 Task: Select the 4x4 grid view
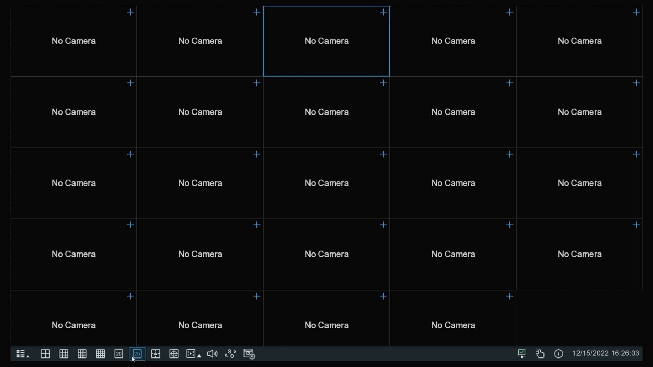pyautogui.click(x=82, y=354)
